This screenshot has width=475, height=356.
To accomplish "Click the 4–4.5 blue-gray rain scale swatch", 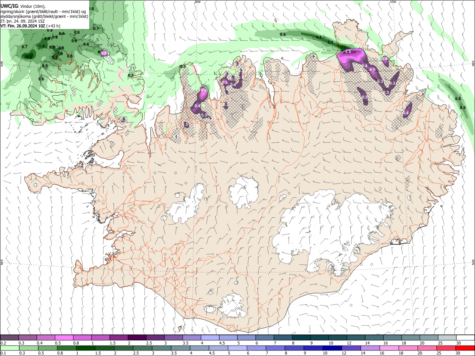I will [x=200, y=348].
